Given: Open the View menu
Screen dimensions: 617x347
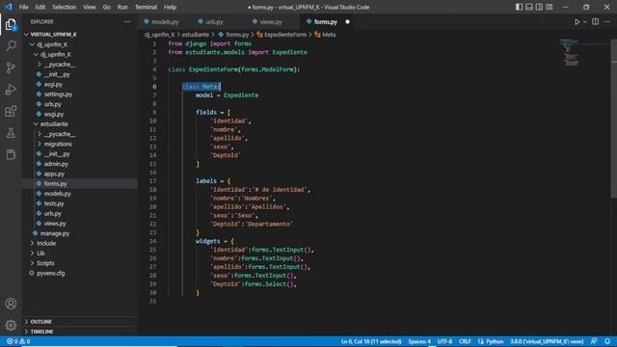Looking at the screenshot, I should click(90, 7).
